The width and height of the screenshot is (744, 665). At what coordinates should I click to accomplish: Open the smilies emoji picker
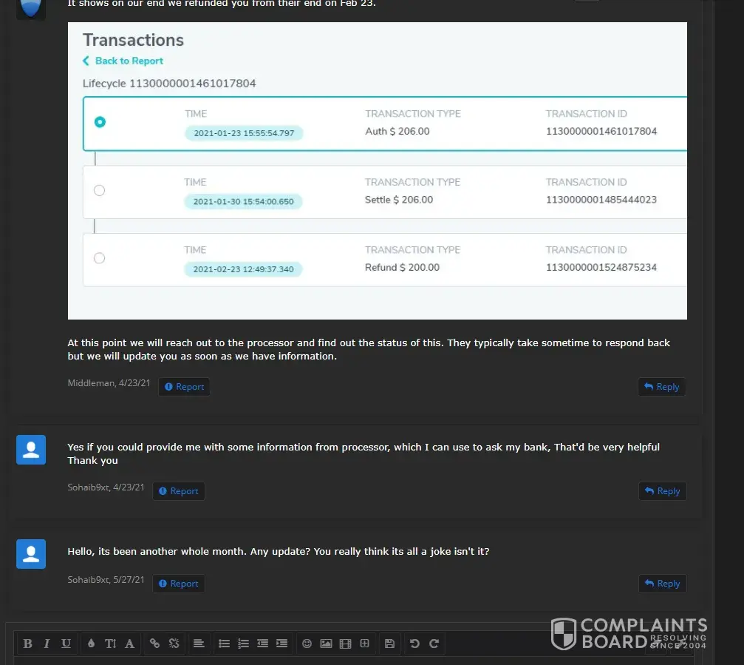pyautogui.click(x=307, y=644)
